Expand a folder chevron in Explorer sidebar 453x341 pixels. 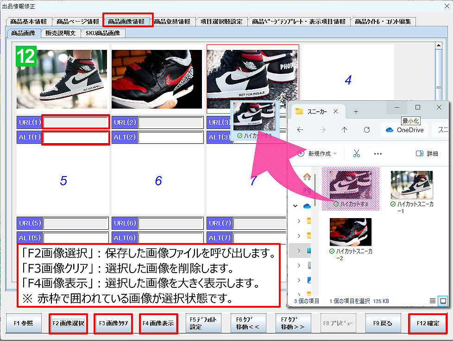pos(299,221)
